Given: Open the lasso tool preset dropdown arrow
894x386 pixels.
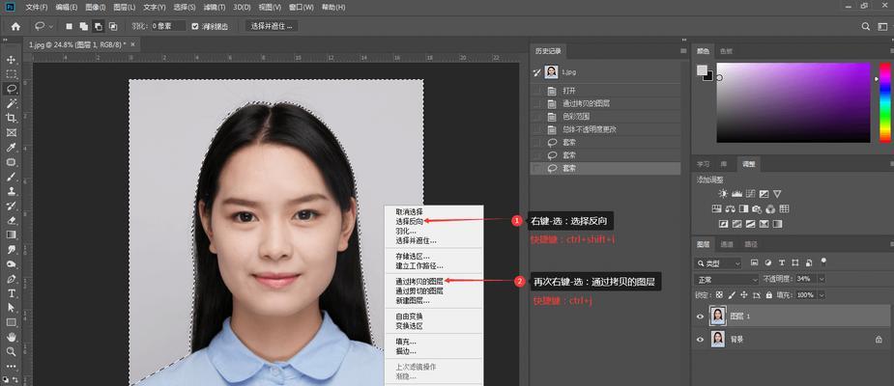Looking at the screenshot, I should pos(51,26).
